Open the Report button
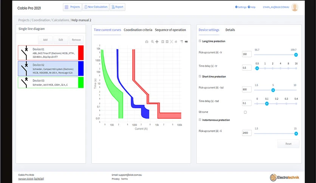The height and width of the screenshot is (183, 316). 118,7
